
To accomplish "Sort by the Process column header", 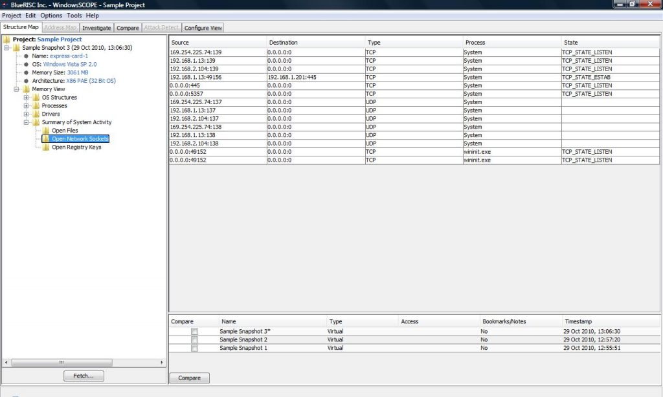I will point(512,42).
